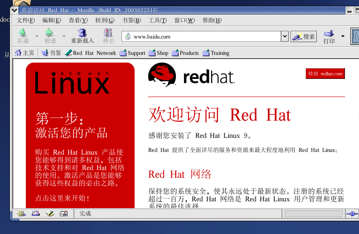The image size is (359, 234).
Task: Click the Red Hat 网络 heading link
Action: (180, 174)
